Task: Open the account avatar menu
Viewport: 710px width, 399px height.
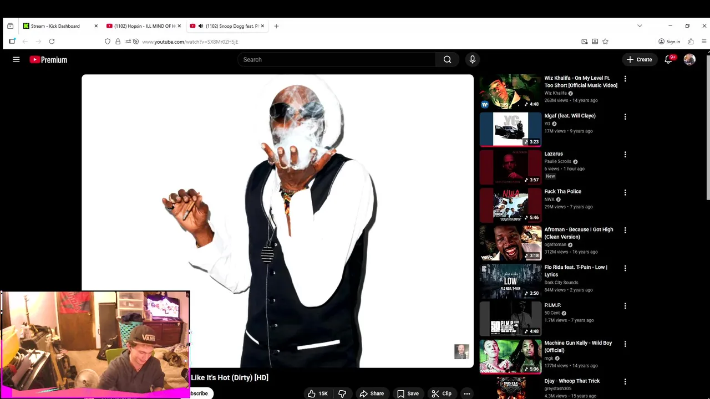Action: click(x=689, y=59)
